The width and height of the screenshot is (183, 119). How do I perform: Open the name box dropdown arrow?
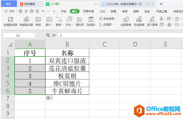pos(35,35)
